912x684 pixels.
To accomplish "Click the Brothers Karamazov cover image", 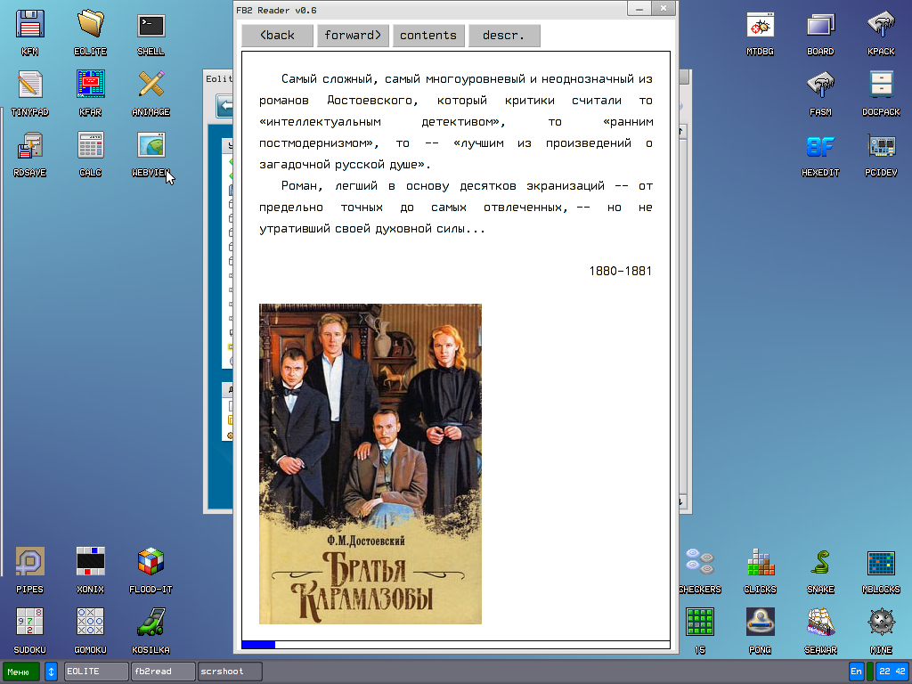I will [x=370, y=463].
